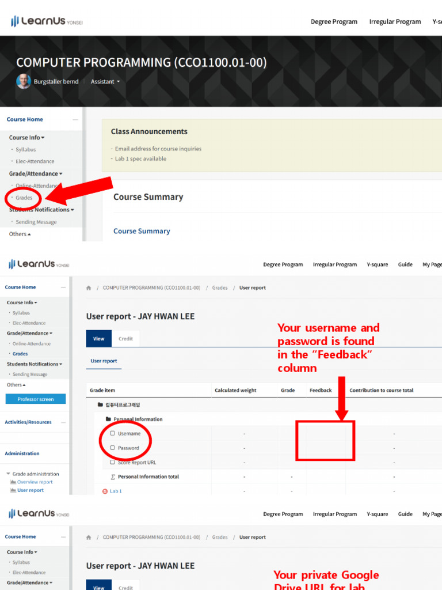442x590 pixels.
Task: Collapse Course Home via its dash, top screenshot
Action: point(75,119)
